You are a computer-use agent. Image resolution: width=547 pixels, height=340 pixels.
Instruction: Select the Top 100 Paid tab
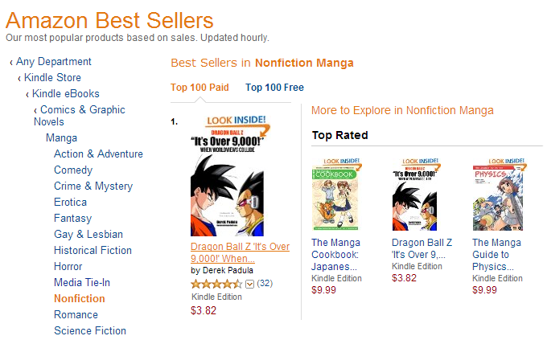[x=199, y=88]
